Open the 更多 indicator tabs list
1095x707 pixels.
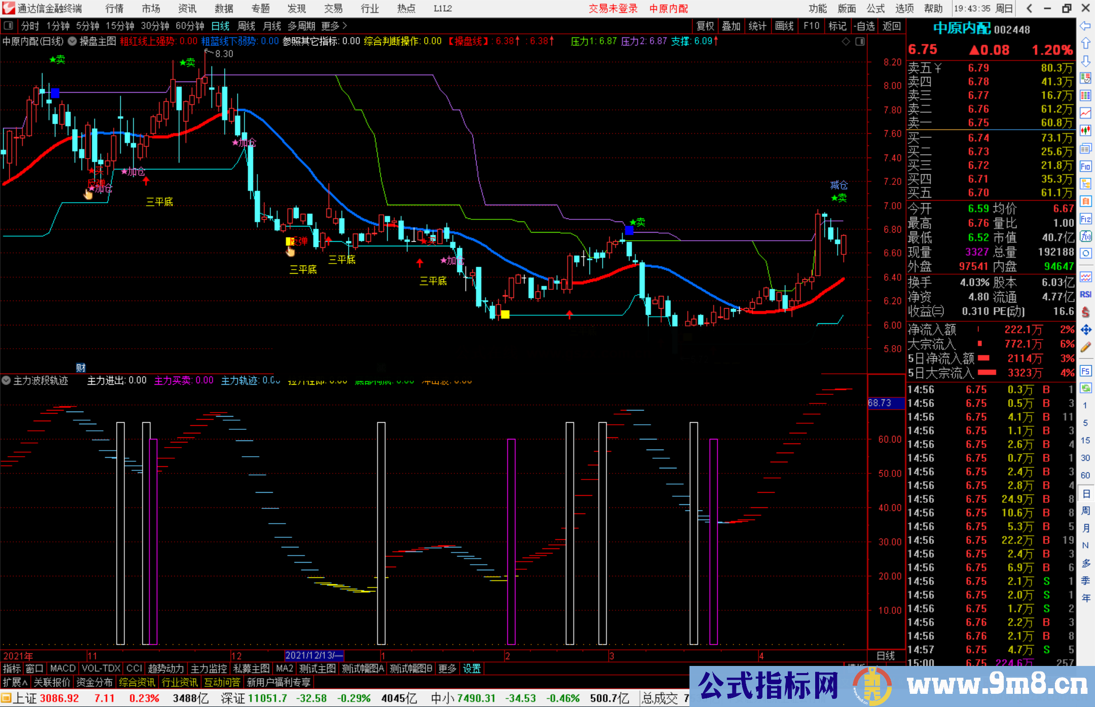point(447,668)
